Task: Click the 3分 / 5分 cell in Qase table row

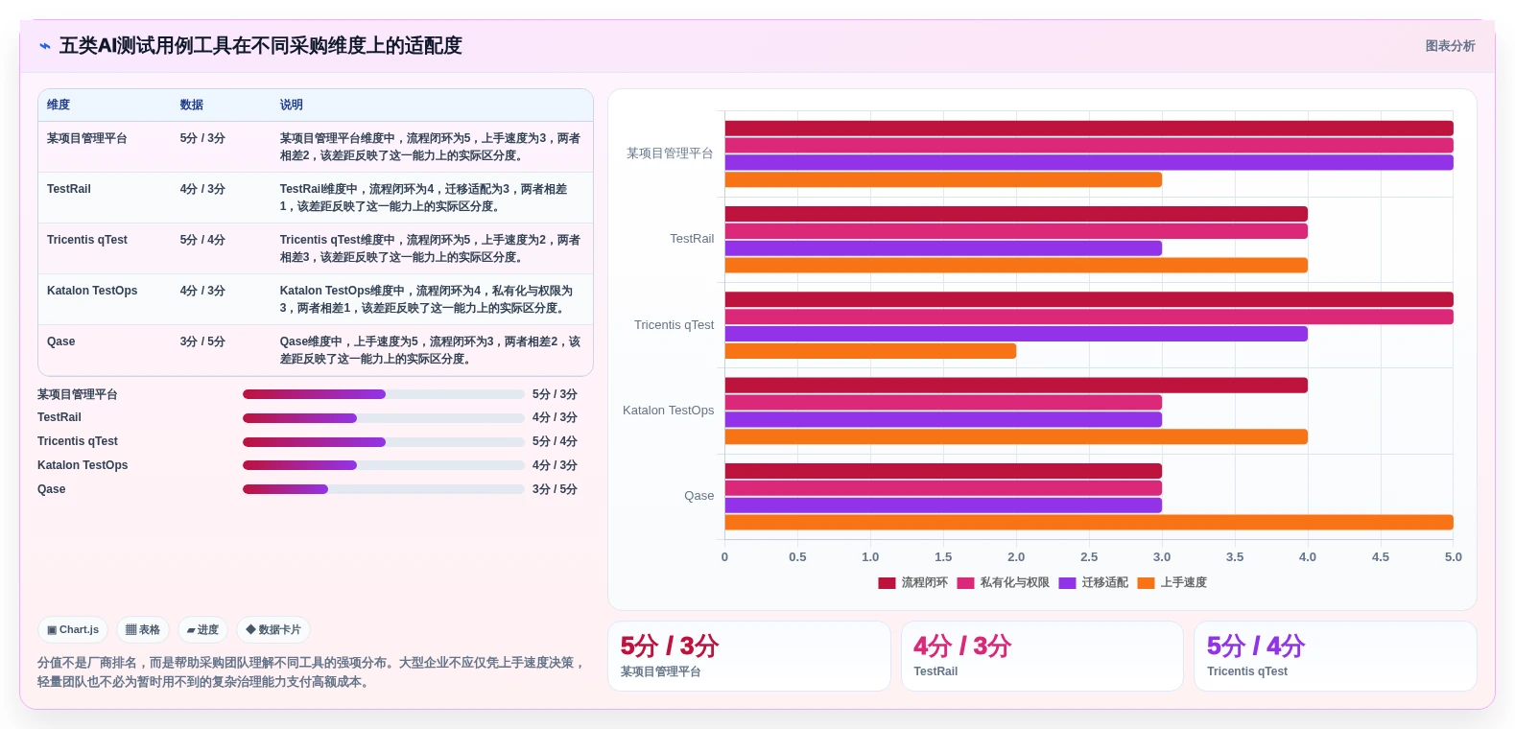Action: [202, 341]
